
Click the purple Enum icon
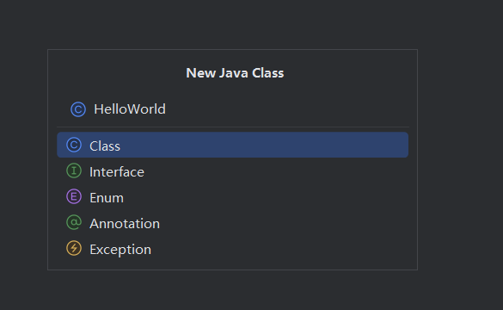coord(74,196)
